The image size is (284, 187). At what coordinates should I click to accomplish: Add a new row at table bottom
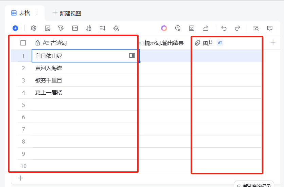click(x=20, y=178)
